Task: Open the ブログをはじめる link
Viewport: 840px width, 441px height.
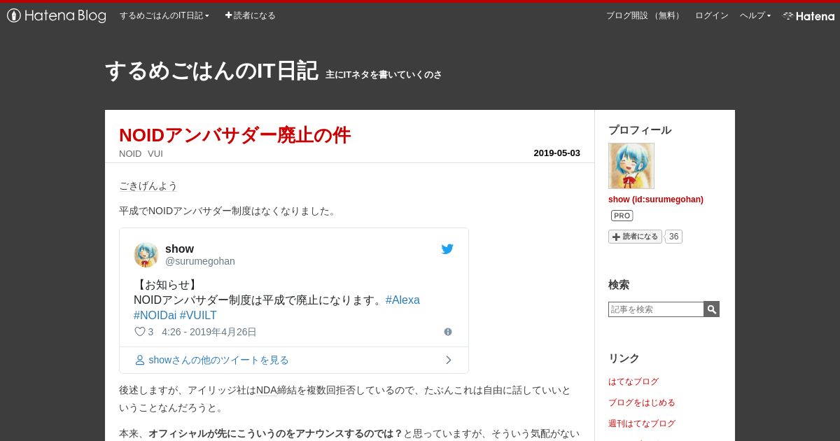Action: pyautogui.click(x=642, y=402)
